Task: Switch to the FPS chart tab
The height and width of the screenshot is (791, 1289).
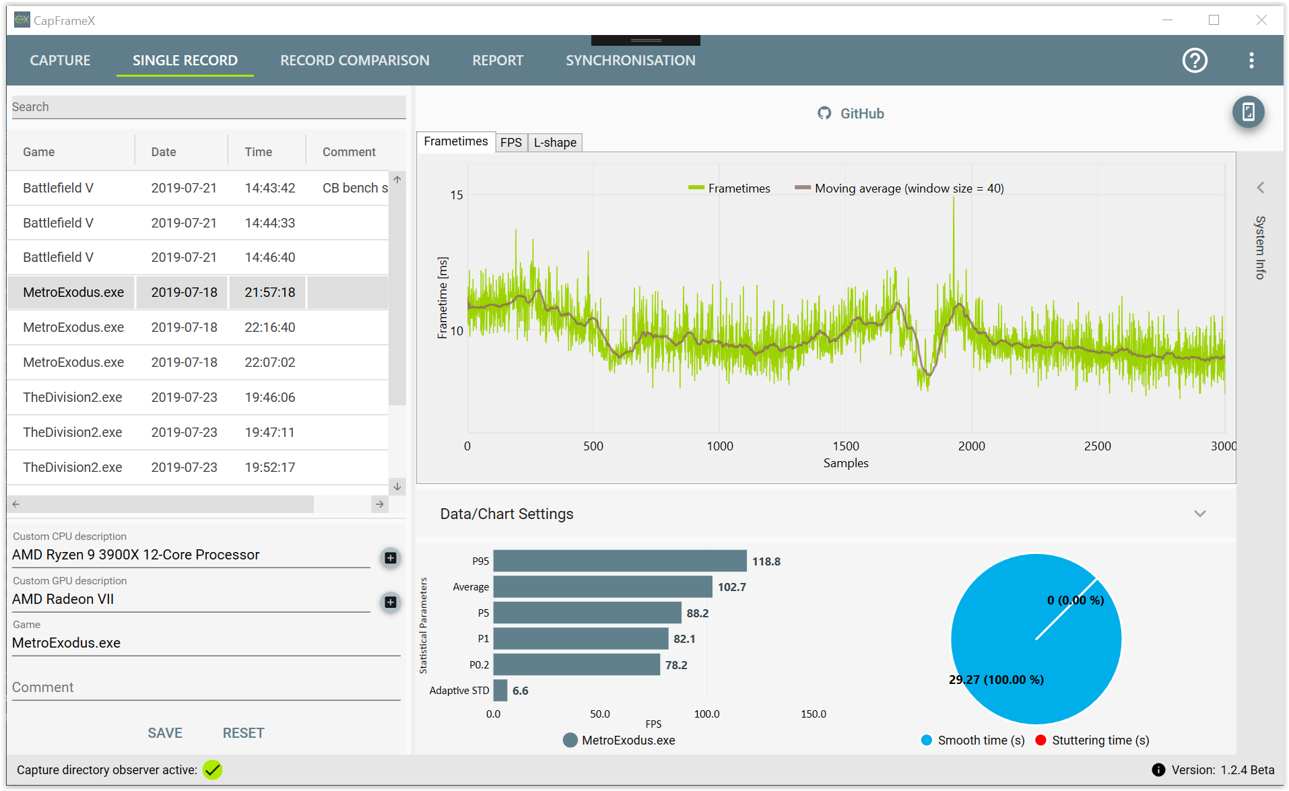Action: 511,143
